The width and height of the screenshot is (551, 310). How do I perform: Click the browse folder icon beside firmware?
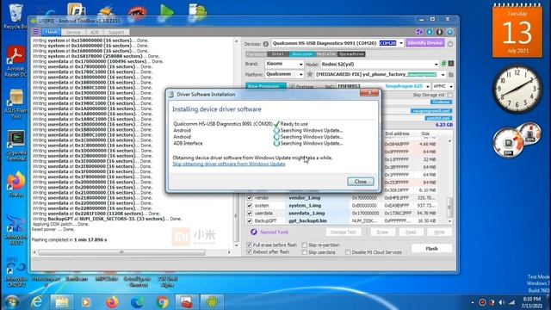click(x=451, y=75)
